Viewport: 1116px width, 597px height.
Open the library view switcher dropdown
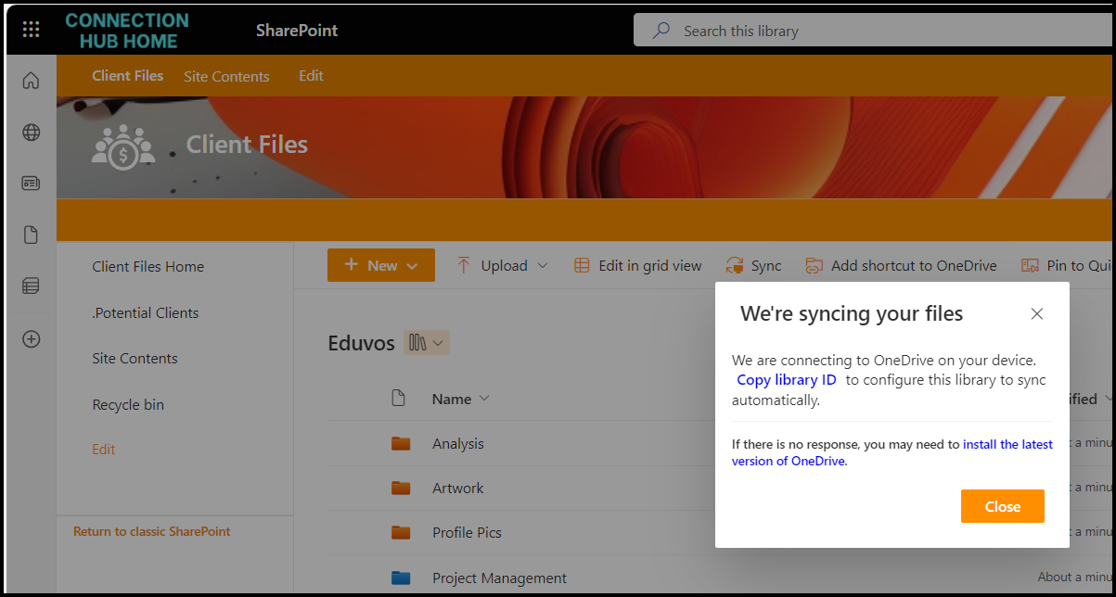427,343
